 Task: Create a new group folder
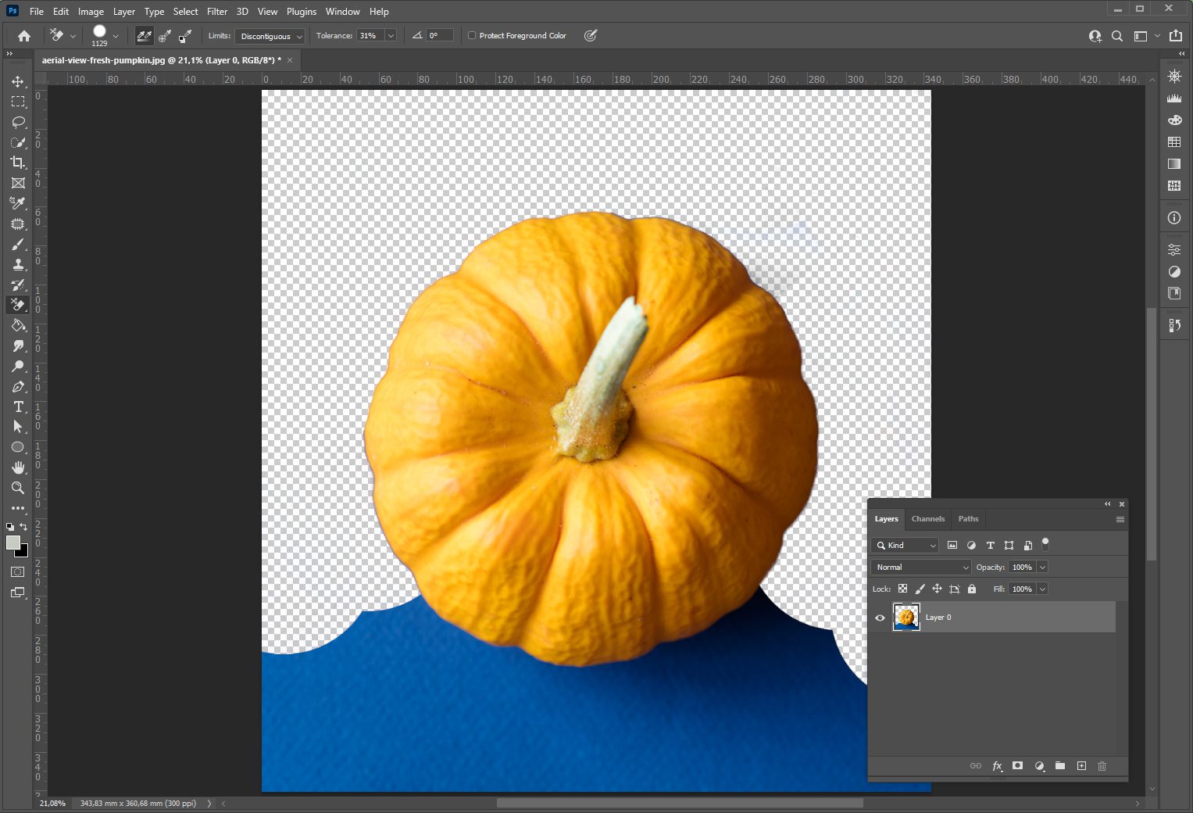[x=1060, y=766]
